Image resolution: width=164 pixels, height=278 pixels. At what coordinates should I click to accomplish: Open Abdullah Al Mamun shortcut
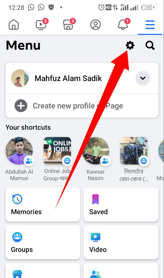coord(19,151)
